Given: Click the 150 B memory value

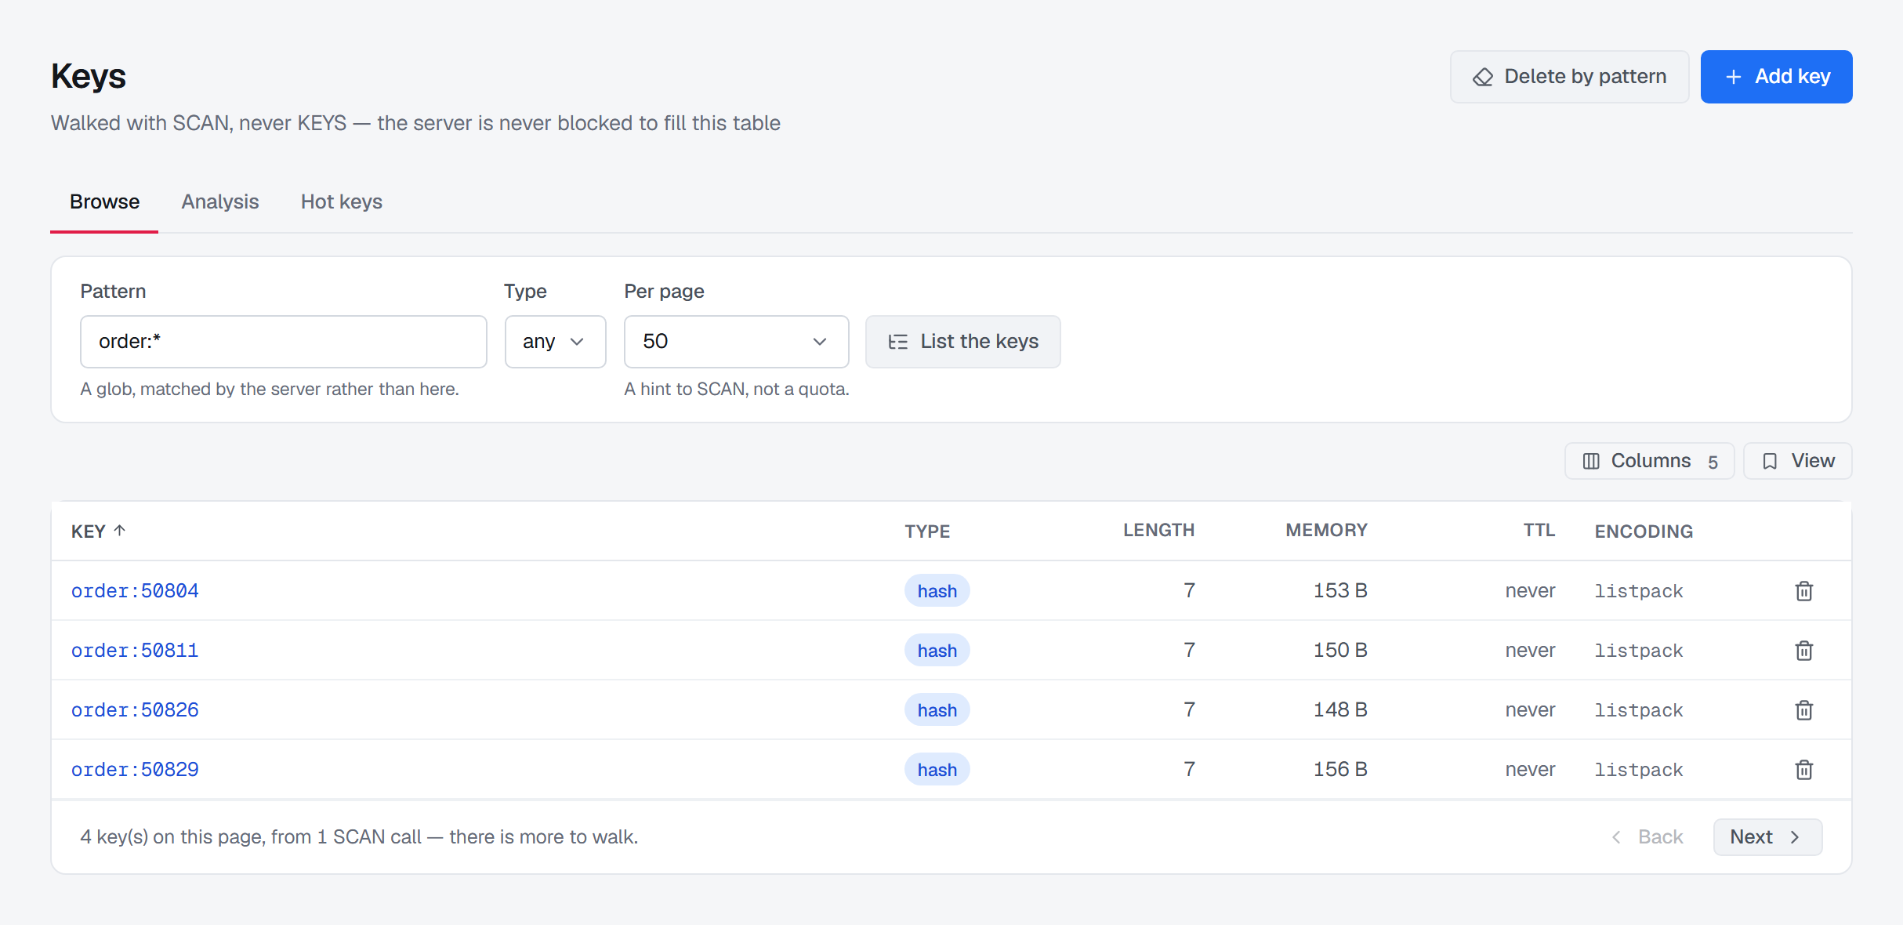Looking at the screenshot, I should (1340, 650).
